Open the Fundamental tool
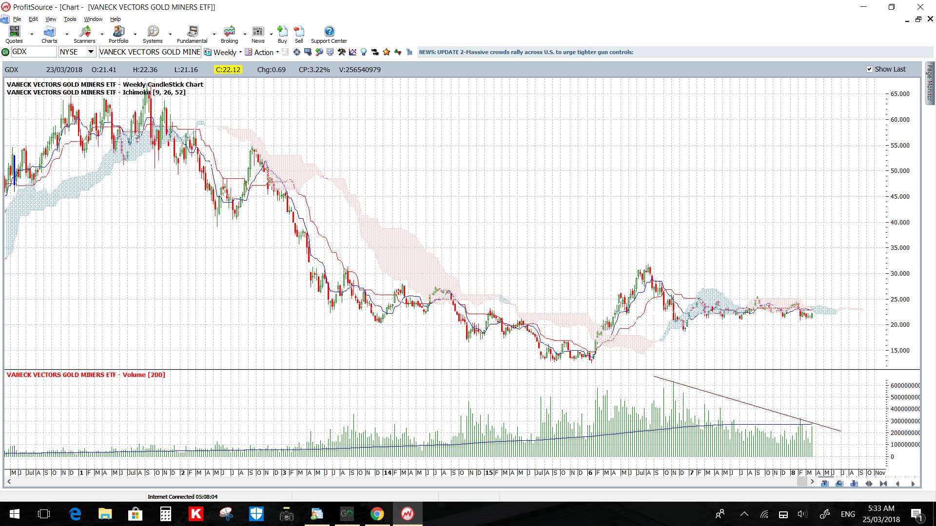The width and height of the screenshot is (936, 526). 192,35
